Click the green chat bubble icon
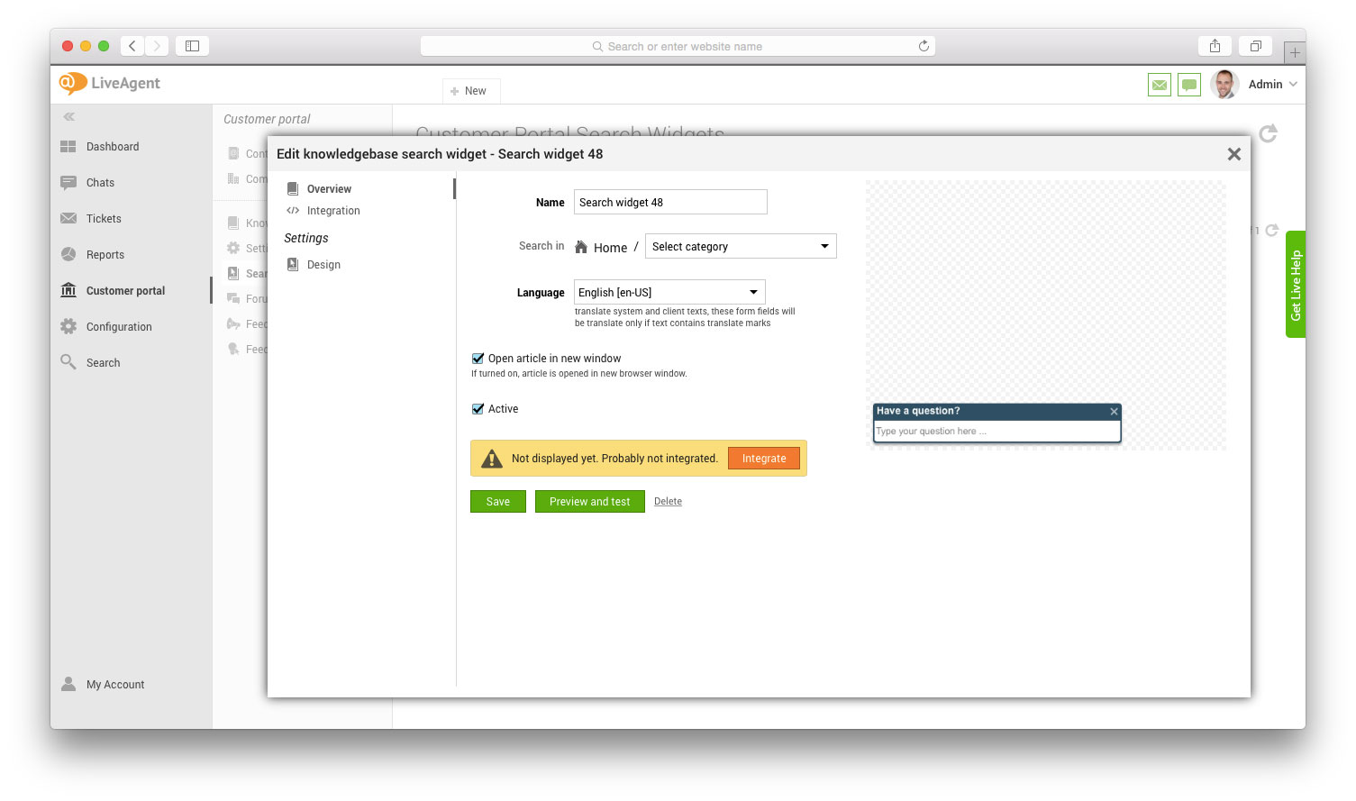 coord(1189,85)
